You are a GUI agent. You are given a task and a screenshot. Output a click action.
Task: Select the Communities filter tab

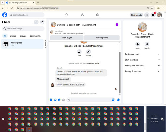(x=36, y=36)
